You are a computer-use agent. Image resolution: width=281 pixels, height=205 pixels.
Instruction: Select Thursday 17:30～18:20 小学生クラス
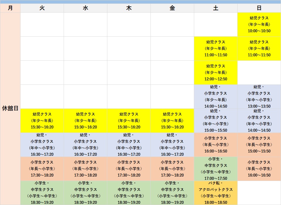point(129,169)
